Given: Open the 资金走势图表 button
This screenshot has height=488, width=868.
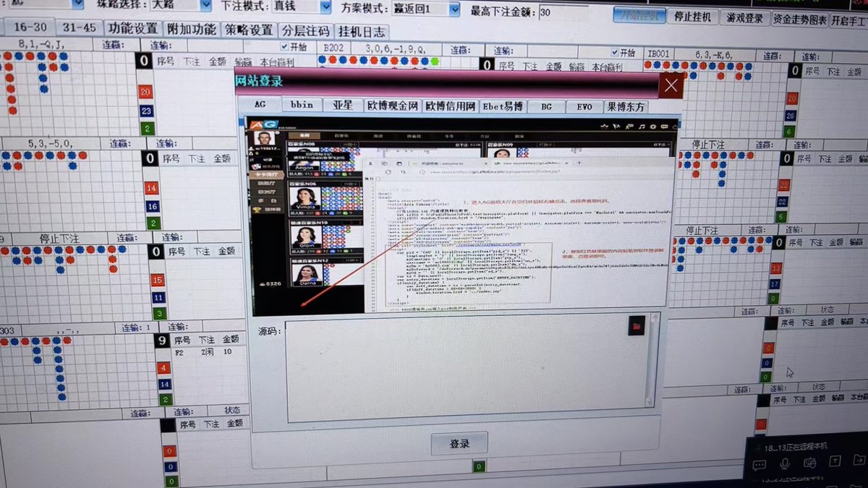Looking at the screenshot, I should [x=800, y=20].
